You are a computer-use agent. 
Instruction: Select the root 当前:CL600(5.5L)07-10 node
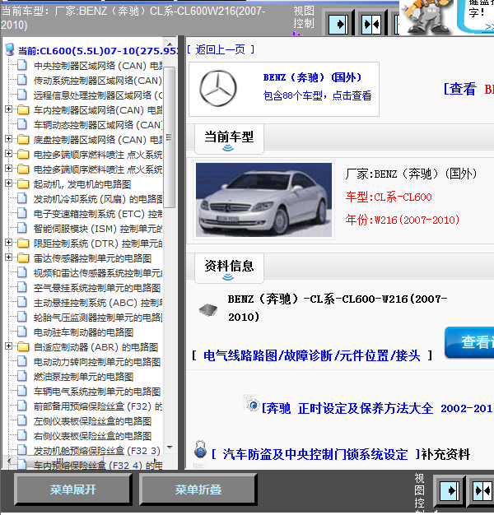pos(98,51)
